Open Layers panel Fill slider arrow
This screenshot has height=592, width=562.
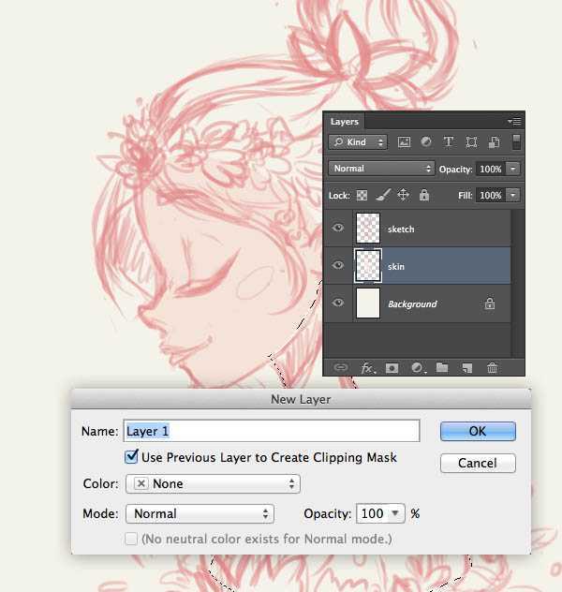click(513, 195)
